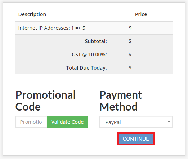The image size is (188, 159).
Task: Click the GST @ 10.00% label
Action: click(x=89, y=55)
